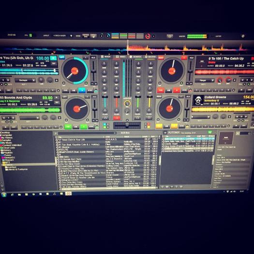Viewport: 254px width, 254px height.
Task: Click the shuffle icon next to AUTOMIX
Action: coord(165,133)
